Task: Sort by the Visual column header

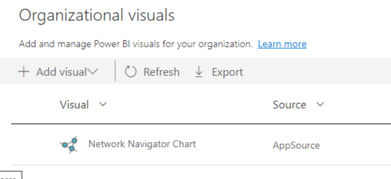Action: [74, 104]
